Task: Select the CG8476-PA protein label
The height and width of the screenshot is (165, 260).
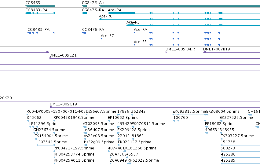Action: point(93,30)
